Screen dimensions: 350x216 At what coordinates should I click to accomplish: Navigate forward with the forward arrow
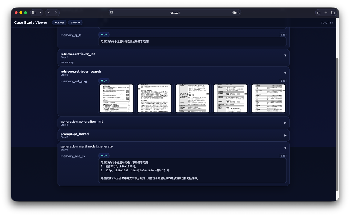point(56,13)
